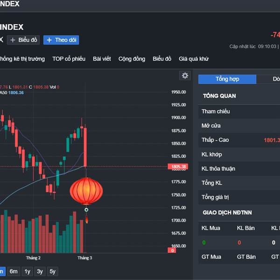Click the plus icon on Theo dõi button
Image resolution: width=280 pixels, height=280 pixels.
coord(49,40)
